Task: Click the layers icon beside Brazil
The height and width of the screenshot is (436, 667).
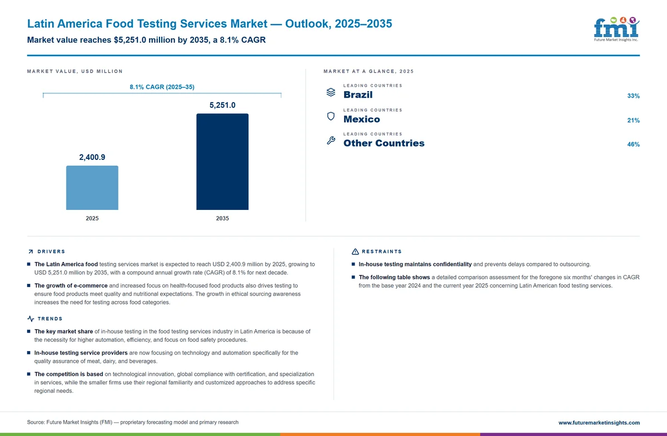Action: pyautogui.click(x=330, y=92)
